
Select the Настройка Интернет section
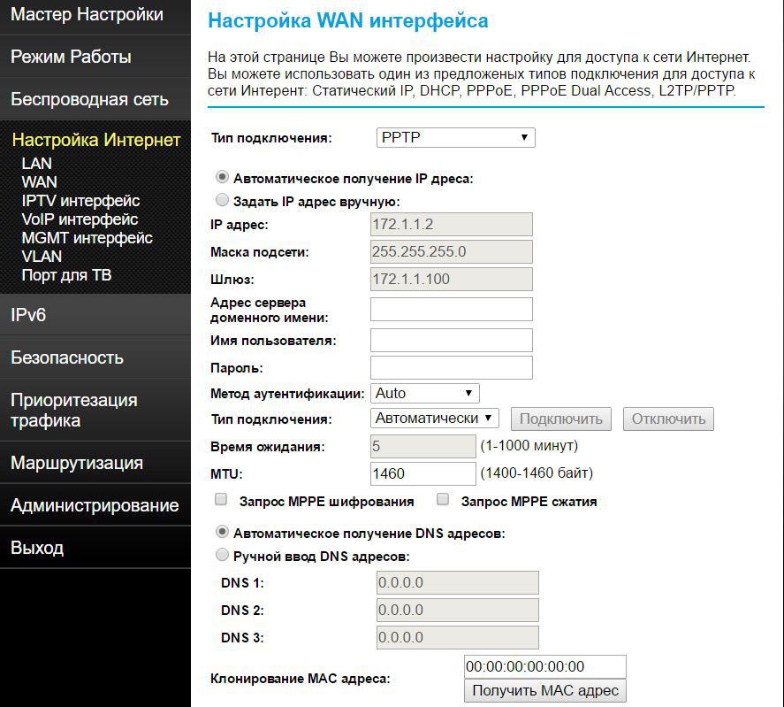click(96, 140)
